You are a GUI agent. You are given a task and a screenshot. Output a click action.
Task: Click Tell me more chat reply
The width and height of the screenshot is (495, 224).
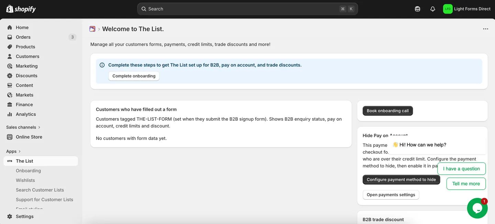click(x=466, y=184)
